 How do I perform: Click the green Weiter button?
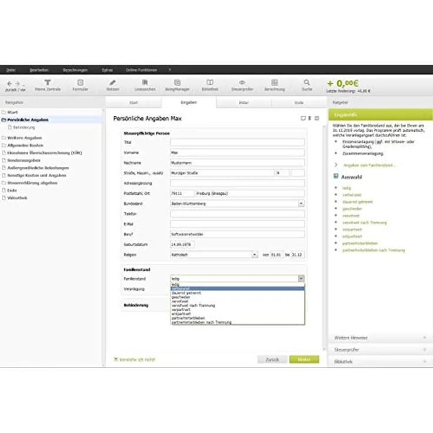(x=304, y=359)
